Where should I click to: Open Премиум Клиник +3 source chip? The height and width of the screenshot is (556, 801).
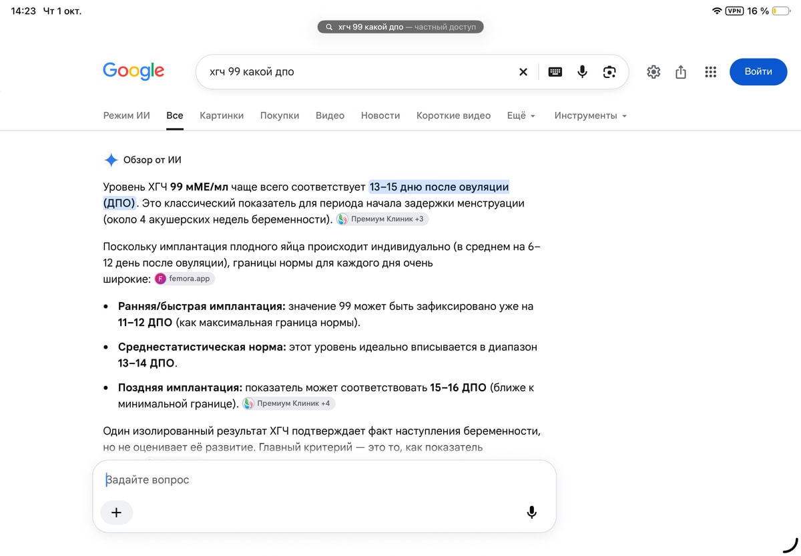[382, 219]
